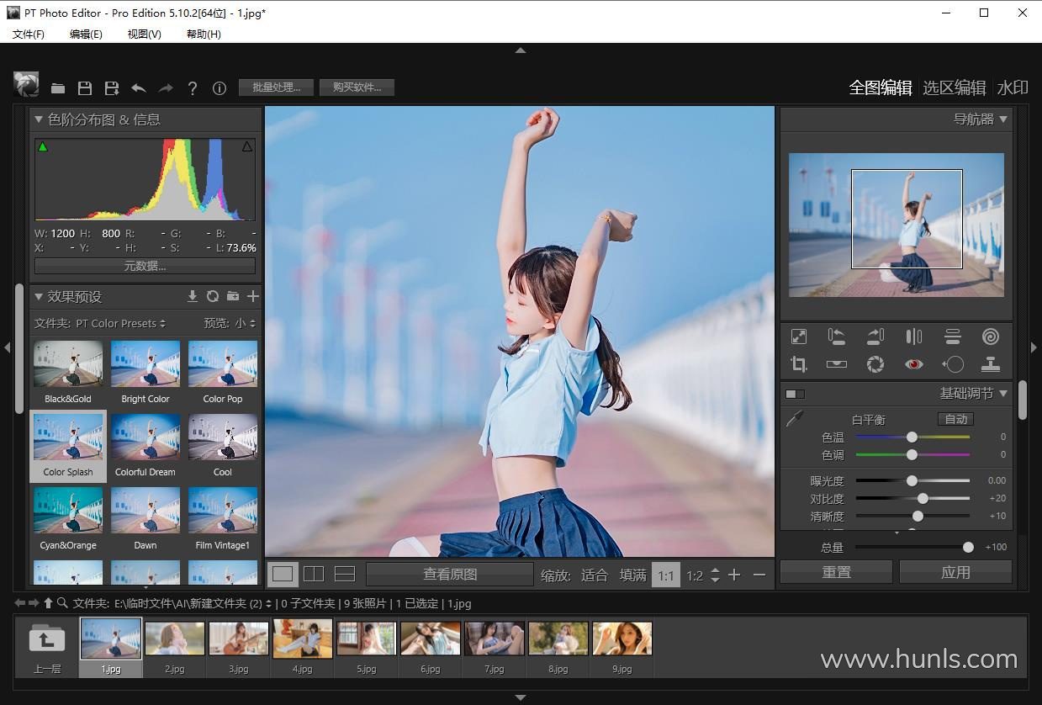
Task: Switch to side-by-side split view mode
Action: 314,574
